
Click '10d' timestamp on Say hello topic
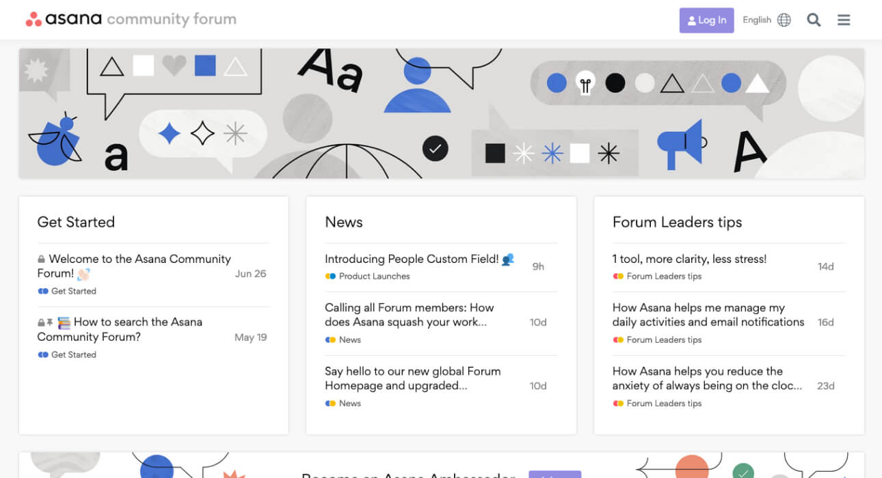tap(538, 386)
